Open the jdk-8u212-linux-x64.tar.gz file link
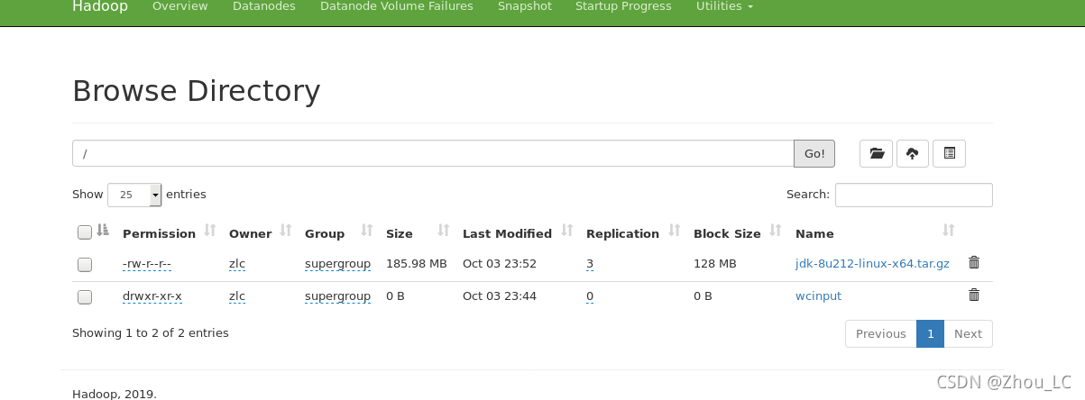This screenshot has width=1085, height=400. point(872,264)
